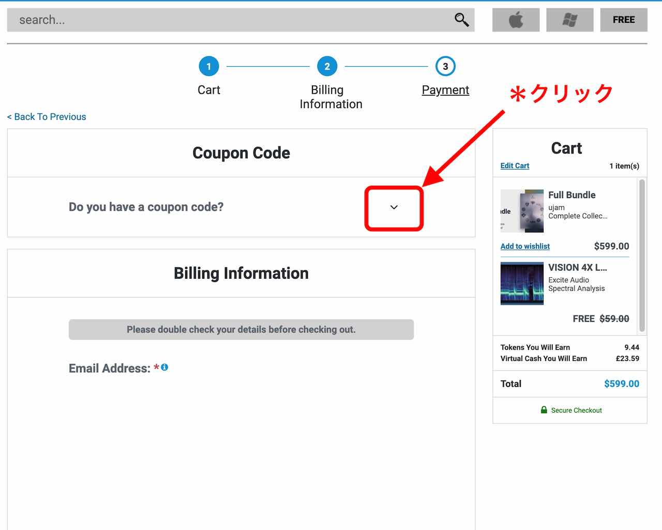Expand the coupon code chevron

394,207
